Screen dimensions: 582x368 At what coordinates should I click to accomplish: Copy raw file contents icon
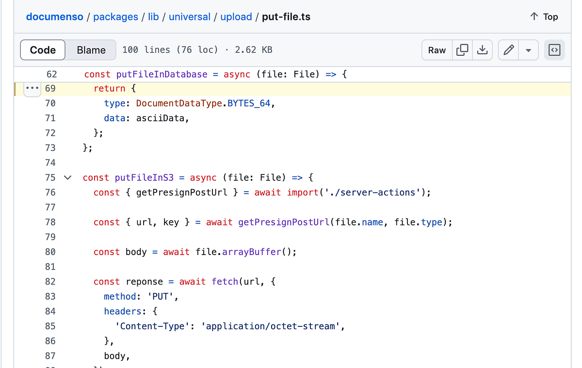point(462,50)
